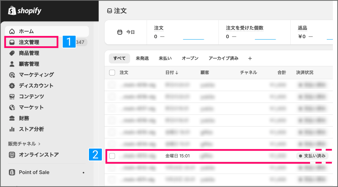Viewport: 338px width, 187px height.
Task: Click the Discounts badge icon
Action: point(12,86)
